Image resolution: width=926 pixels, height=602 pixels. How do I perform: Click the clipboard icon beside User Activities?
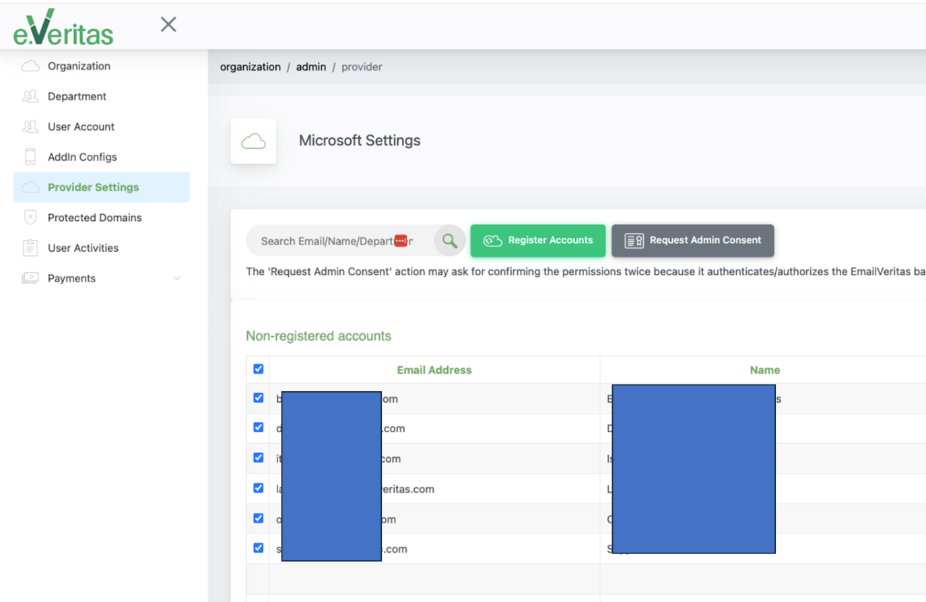[x=30, y=248]
